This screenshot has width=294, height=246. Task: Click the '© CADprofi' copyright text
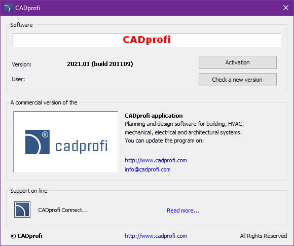[x=26, y=236]
